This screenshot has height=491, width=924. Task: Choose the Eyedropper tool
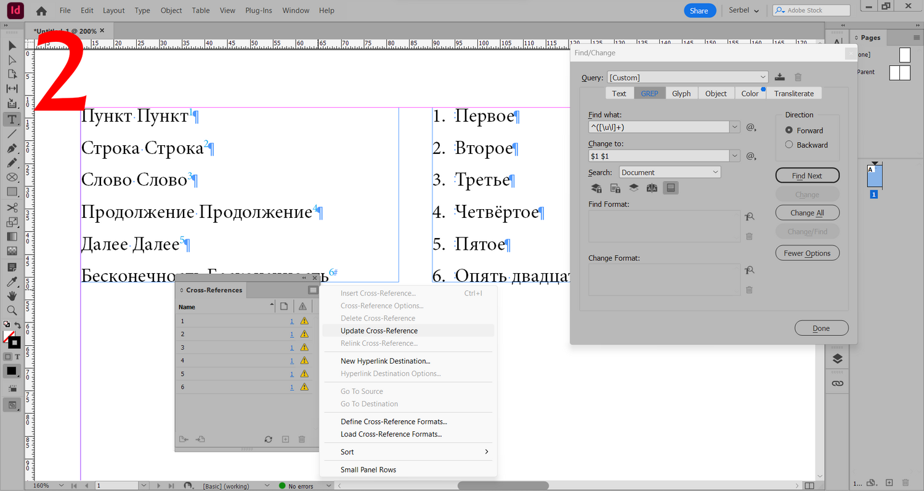point(12,282)
